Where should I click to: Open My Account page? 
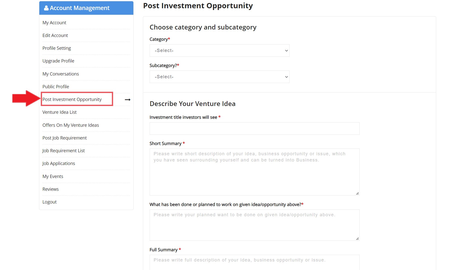coord(54,23)
